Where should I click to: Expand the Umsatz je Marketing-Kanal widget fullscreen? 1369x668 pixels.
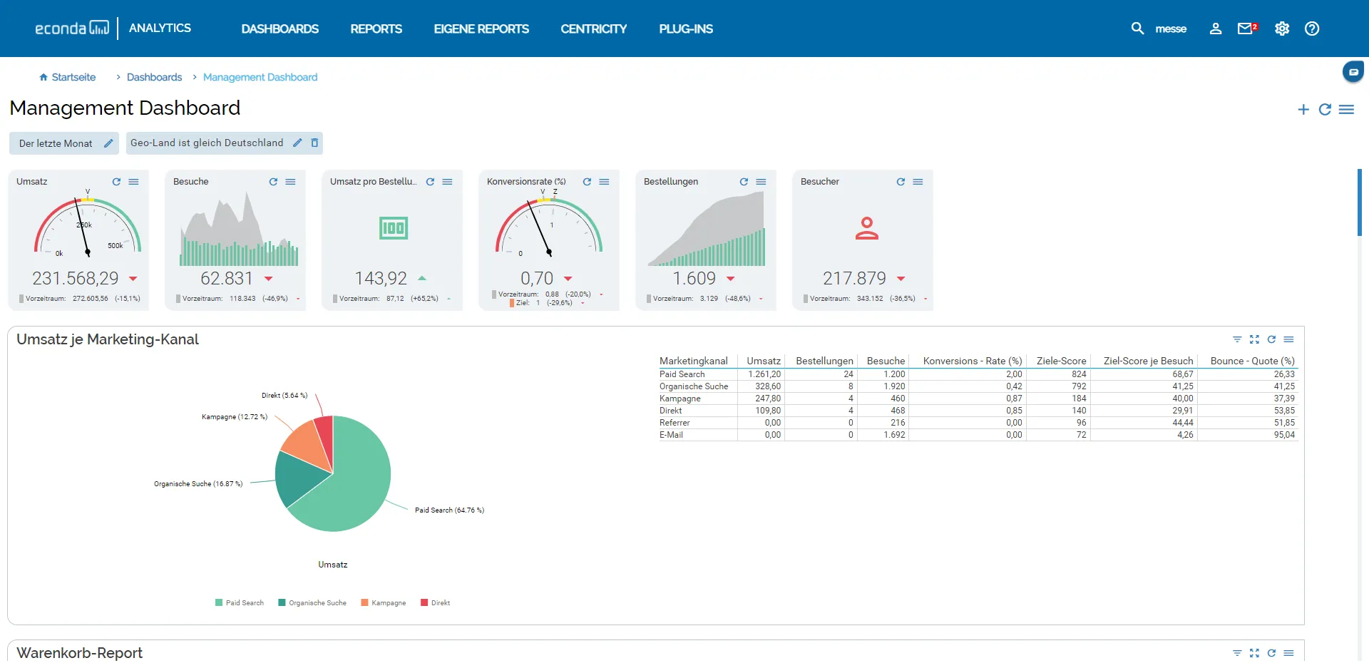coord(1254,339)
